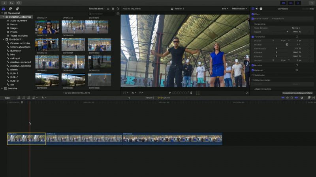Open the Video inspector icon
Image resolution: width=316 pixels, height=177 pixels.
tap(253, 9)
